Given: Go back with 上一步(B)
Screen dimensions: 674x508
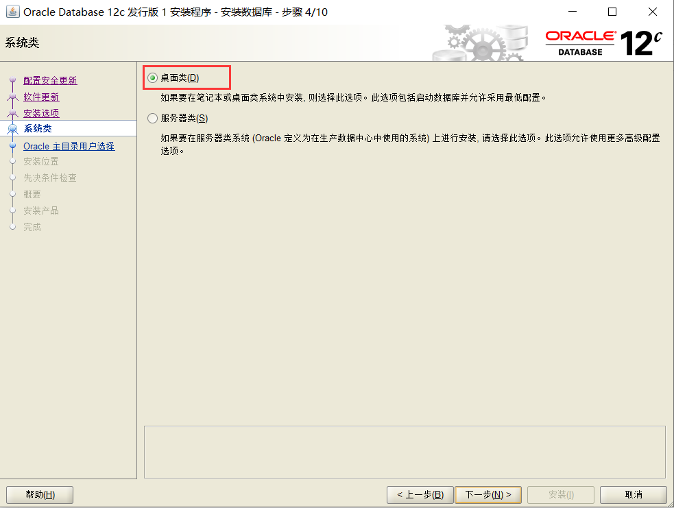Looking at the screenshot, I should tap(420, 495).
